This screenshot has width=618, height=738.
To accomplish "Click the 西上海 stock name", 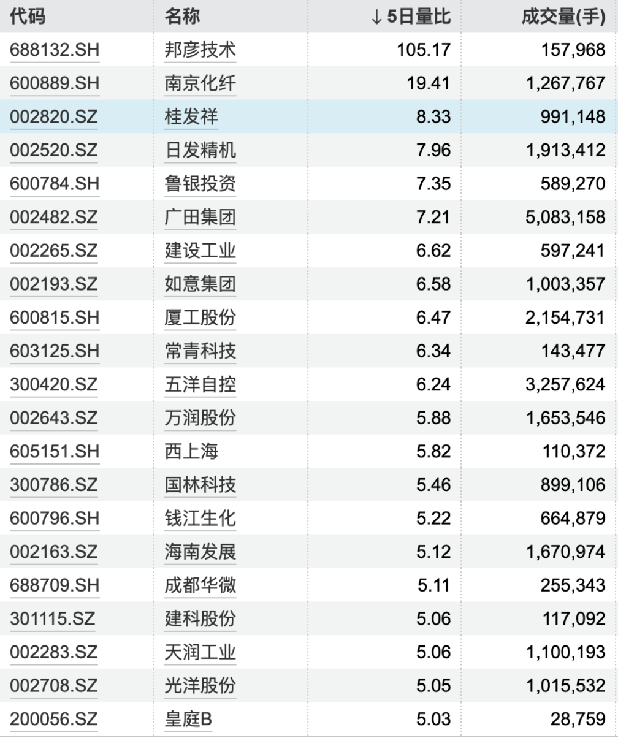I will [191, 452].
